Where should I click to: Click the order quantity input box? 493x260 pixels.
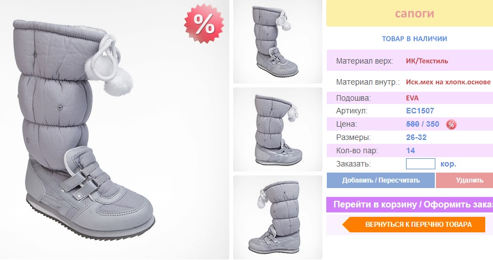coord(420,164)
